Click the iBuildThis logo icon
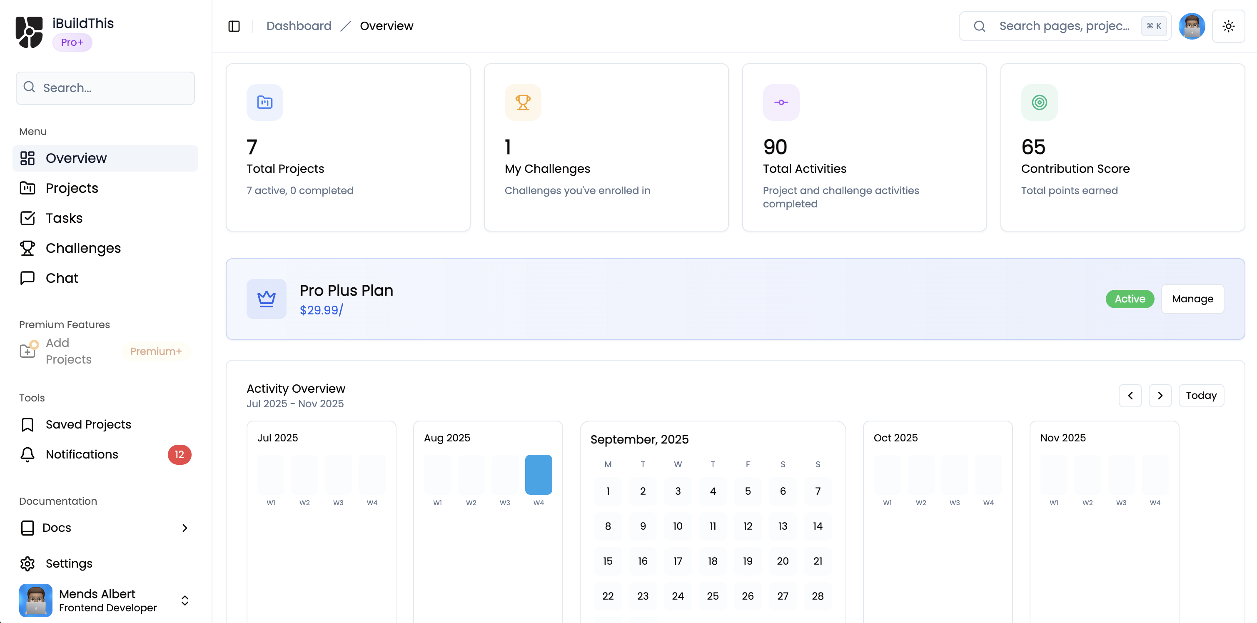 coord(29,32)
